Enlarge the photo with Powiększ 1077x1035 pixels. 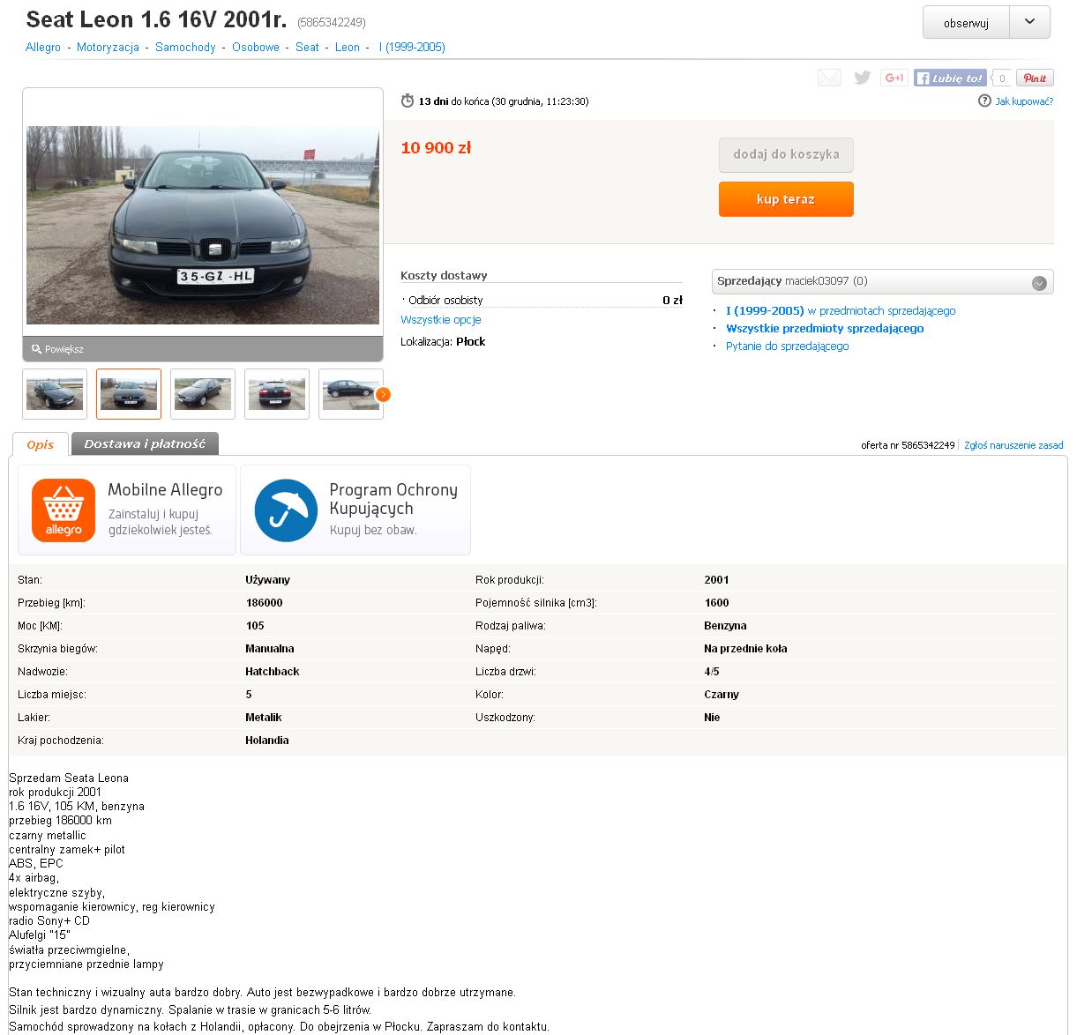(57, 349)
